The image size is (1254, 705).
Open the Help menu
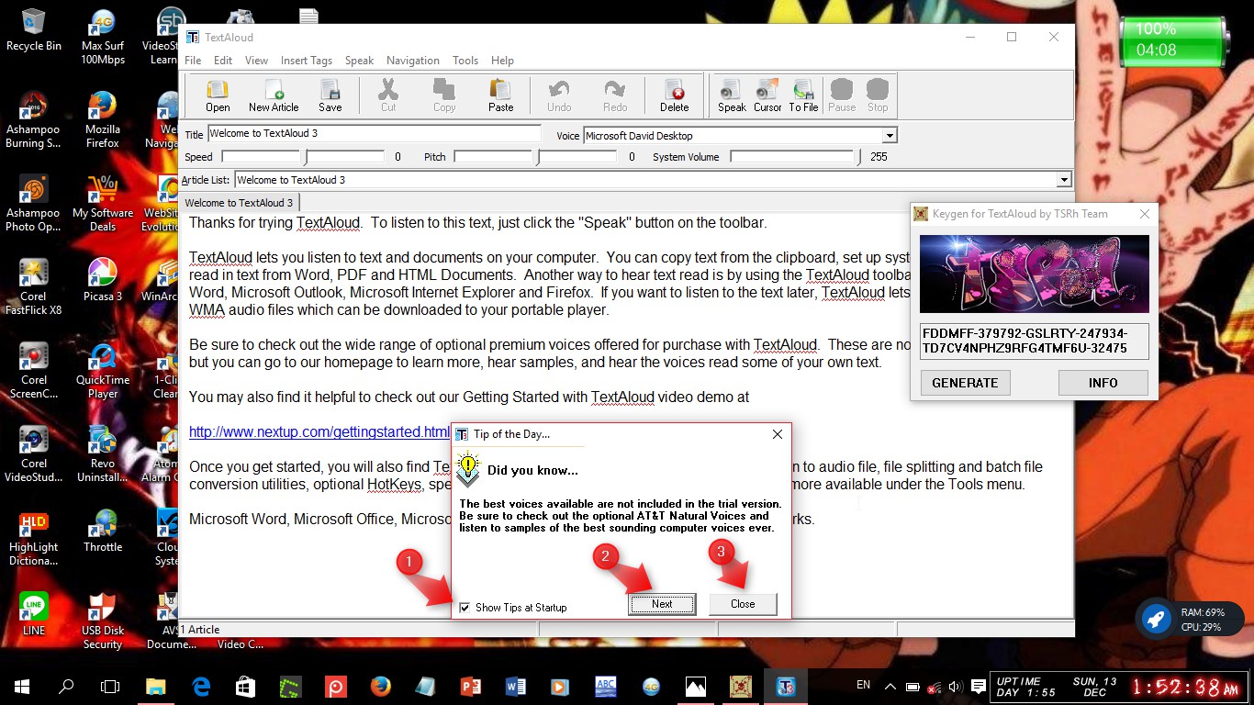click(502, 61)
